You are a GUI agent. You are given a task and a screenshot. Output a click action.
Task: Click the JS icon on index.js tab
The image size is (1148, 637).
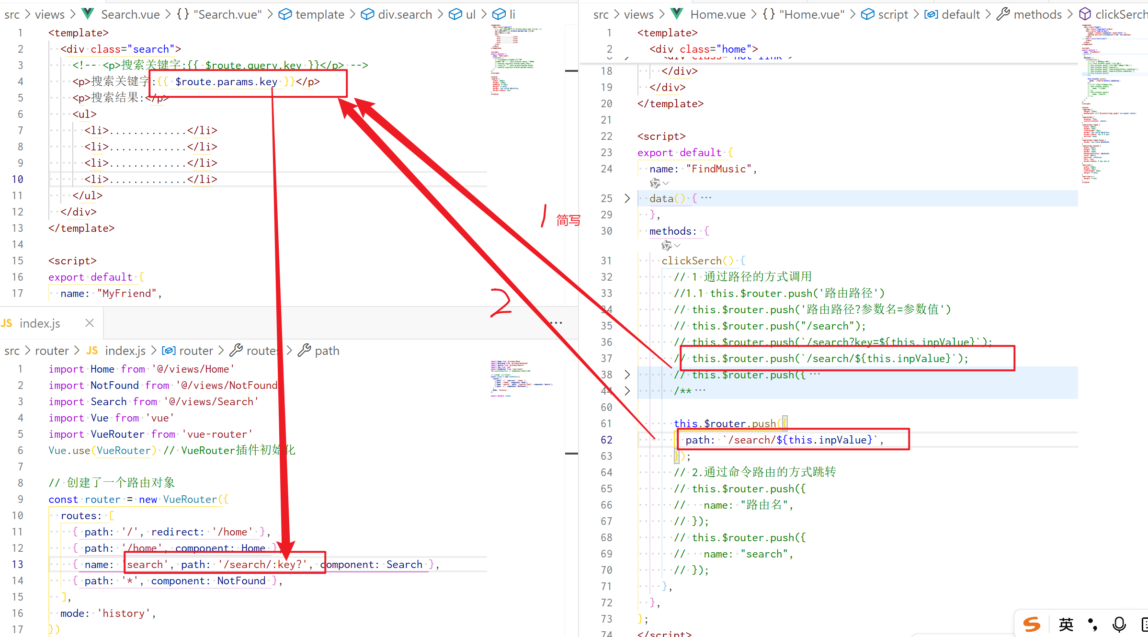(7, 323)
